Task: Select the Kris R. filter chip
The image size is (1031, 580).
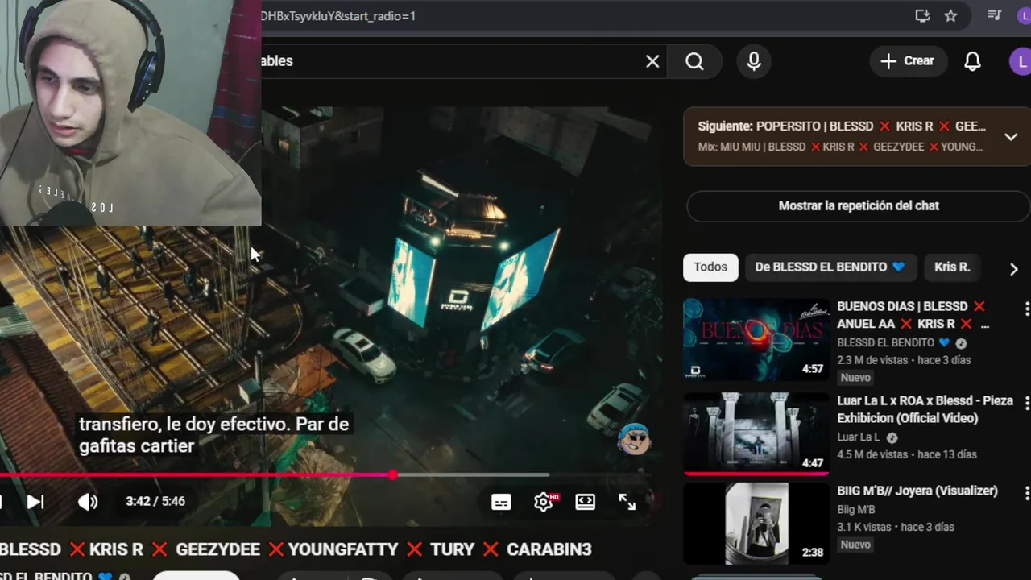Action: pyautogui.click(x=952, y=267)
